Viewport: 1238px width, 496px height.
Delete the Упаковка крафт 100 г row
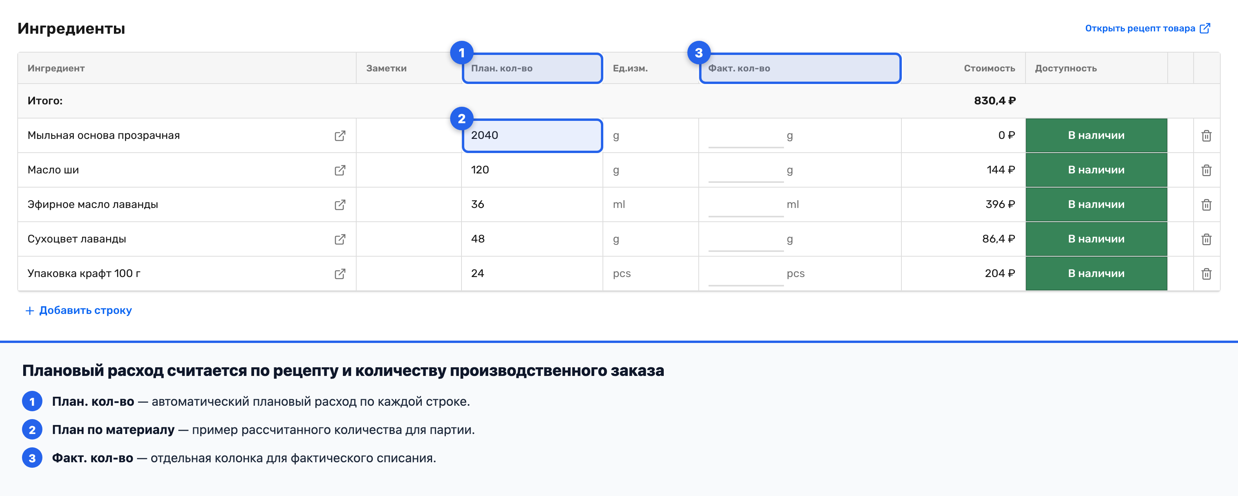click(1206, 274)
